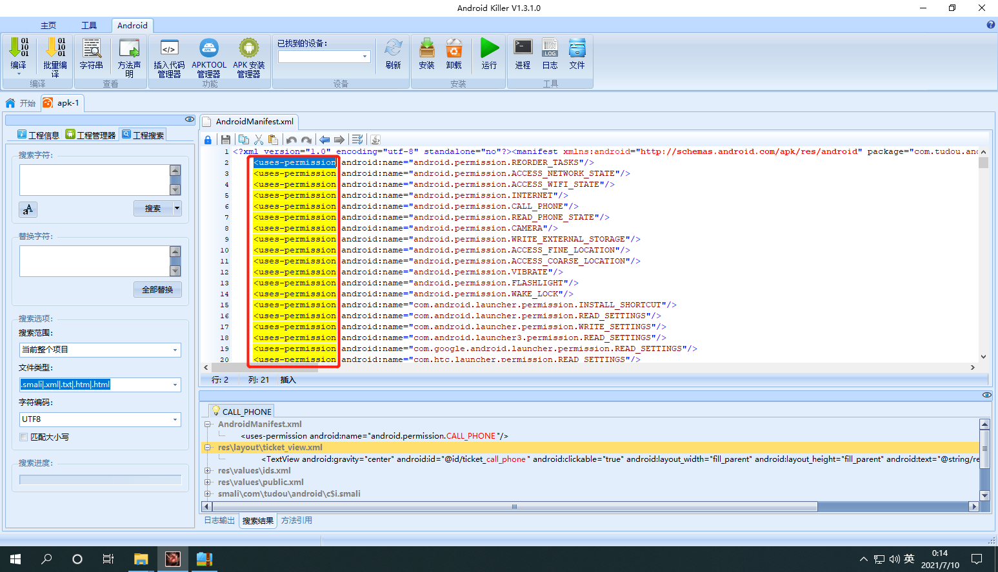
Task: Click the 搜索字符 search text input box
Action: tap(95, 180)
